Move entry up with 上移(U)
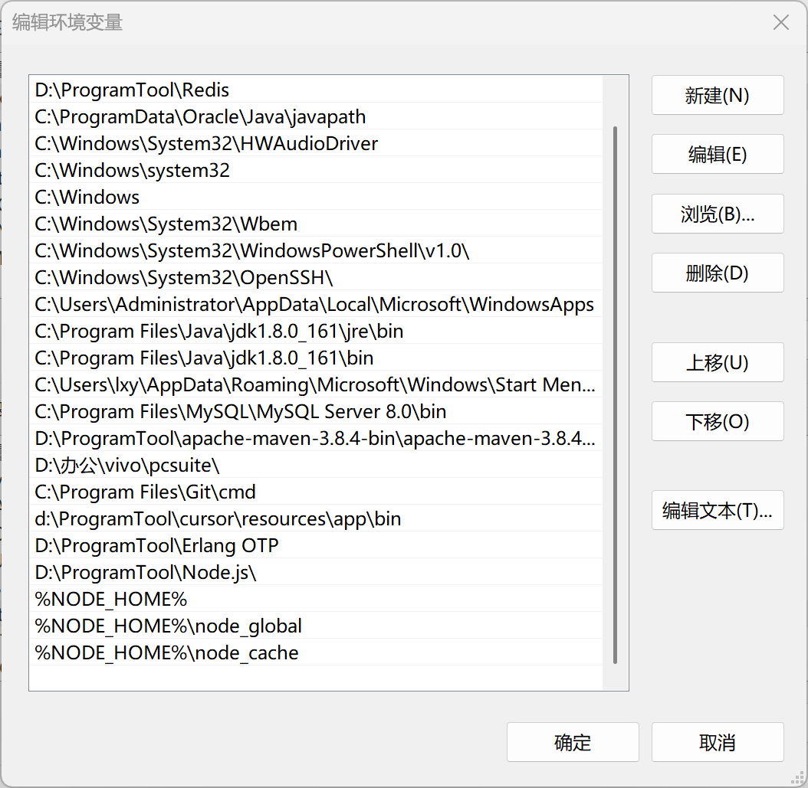Image resolution: width=808 pixels, height=788 pixels. pyautogui.click(x=718, y=362)
